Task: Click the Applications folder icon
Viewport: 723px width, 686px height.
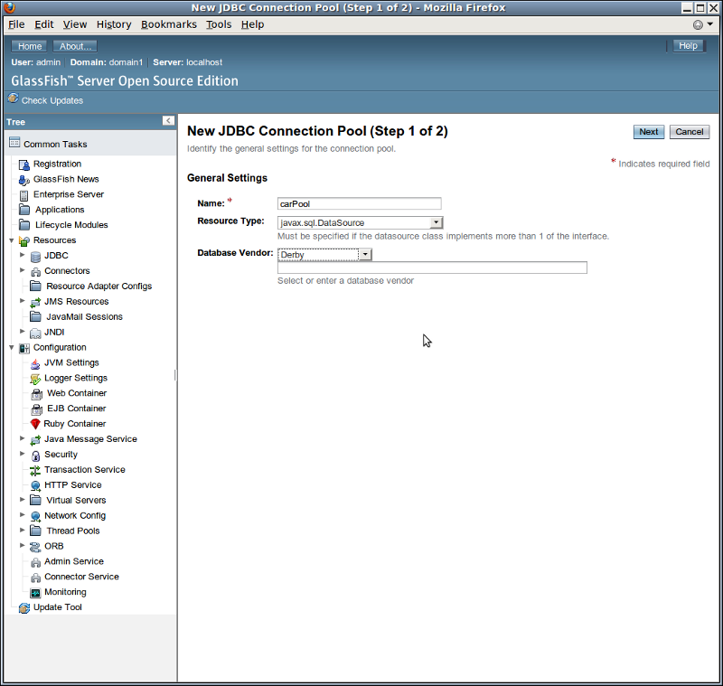Action: pyautogui.click(x=24, y=210)
